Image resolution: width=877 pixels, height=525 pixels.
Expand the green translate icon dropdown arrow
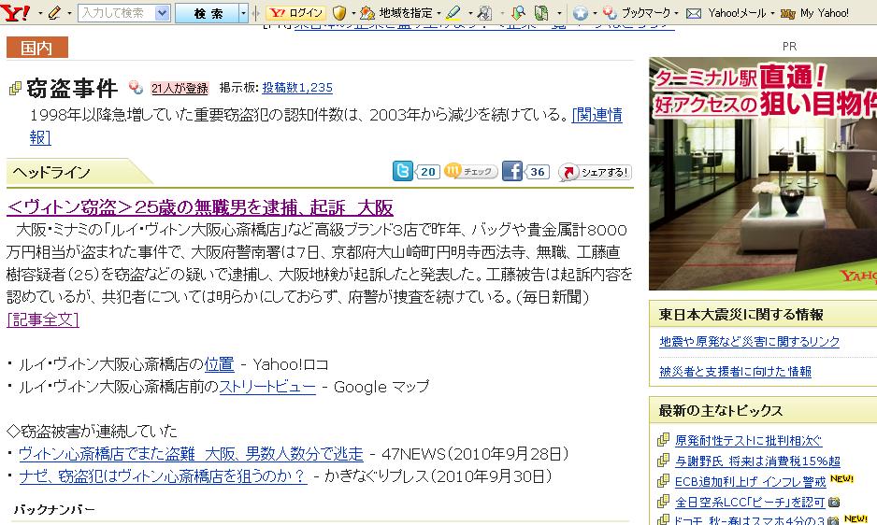click(x=559, y=13)
